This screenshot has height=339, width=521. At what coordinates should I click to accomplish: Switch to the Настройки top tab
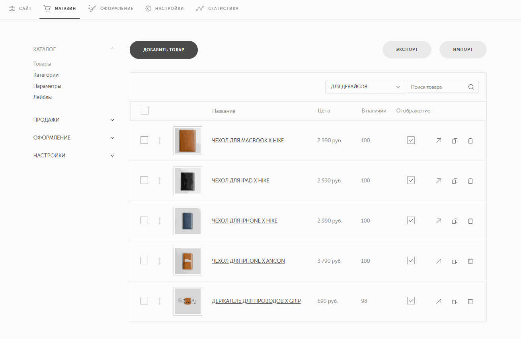point(164,8)
